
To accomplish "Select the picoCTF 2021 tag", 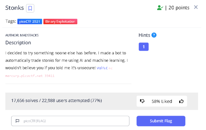I will click(x=30, y=21).
